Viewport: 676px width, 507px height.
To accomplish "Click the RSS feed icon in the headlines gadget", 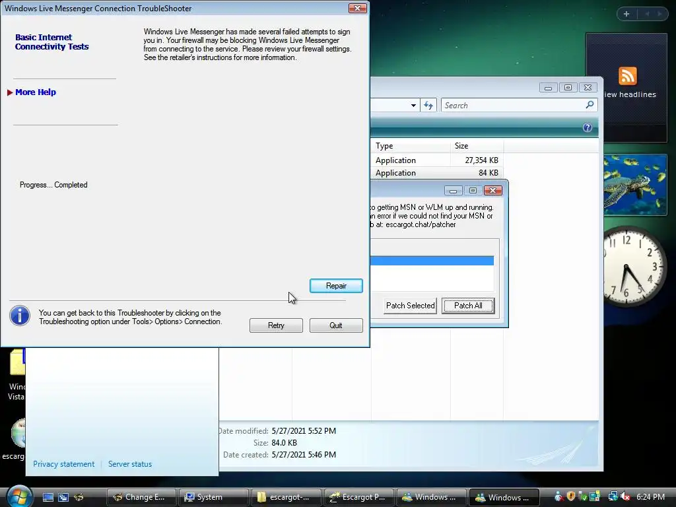I will (x=627, y=76).
